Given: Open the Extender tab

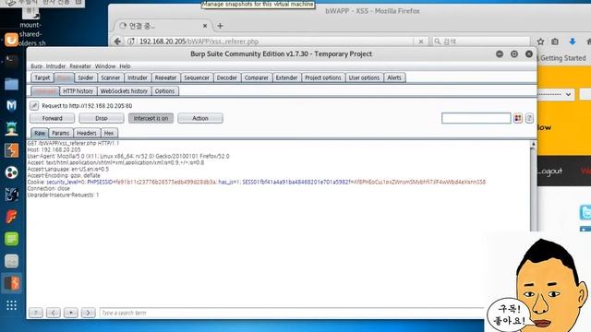Looking at the screenshot, I should click(x=286, y=77).
